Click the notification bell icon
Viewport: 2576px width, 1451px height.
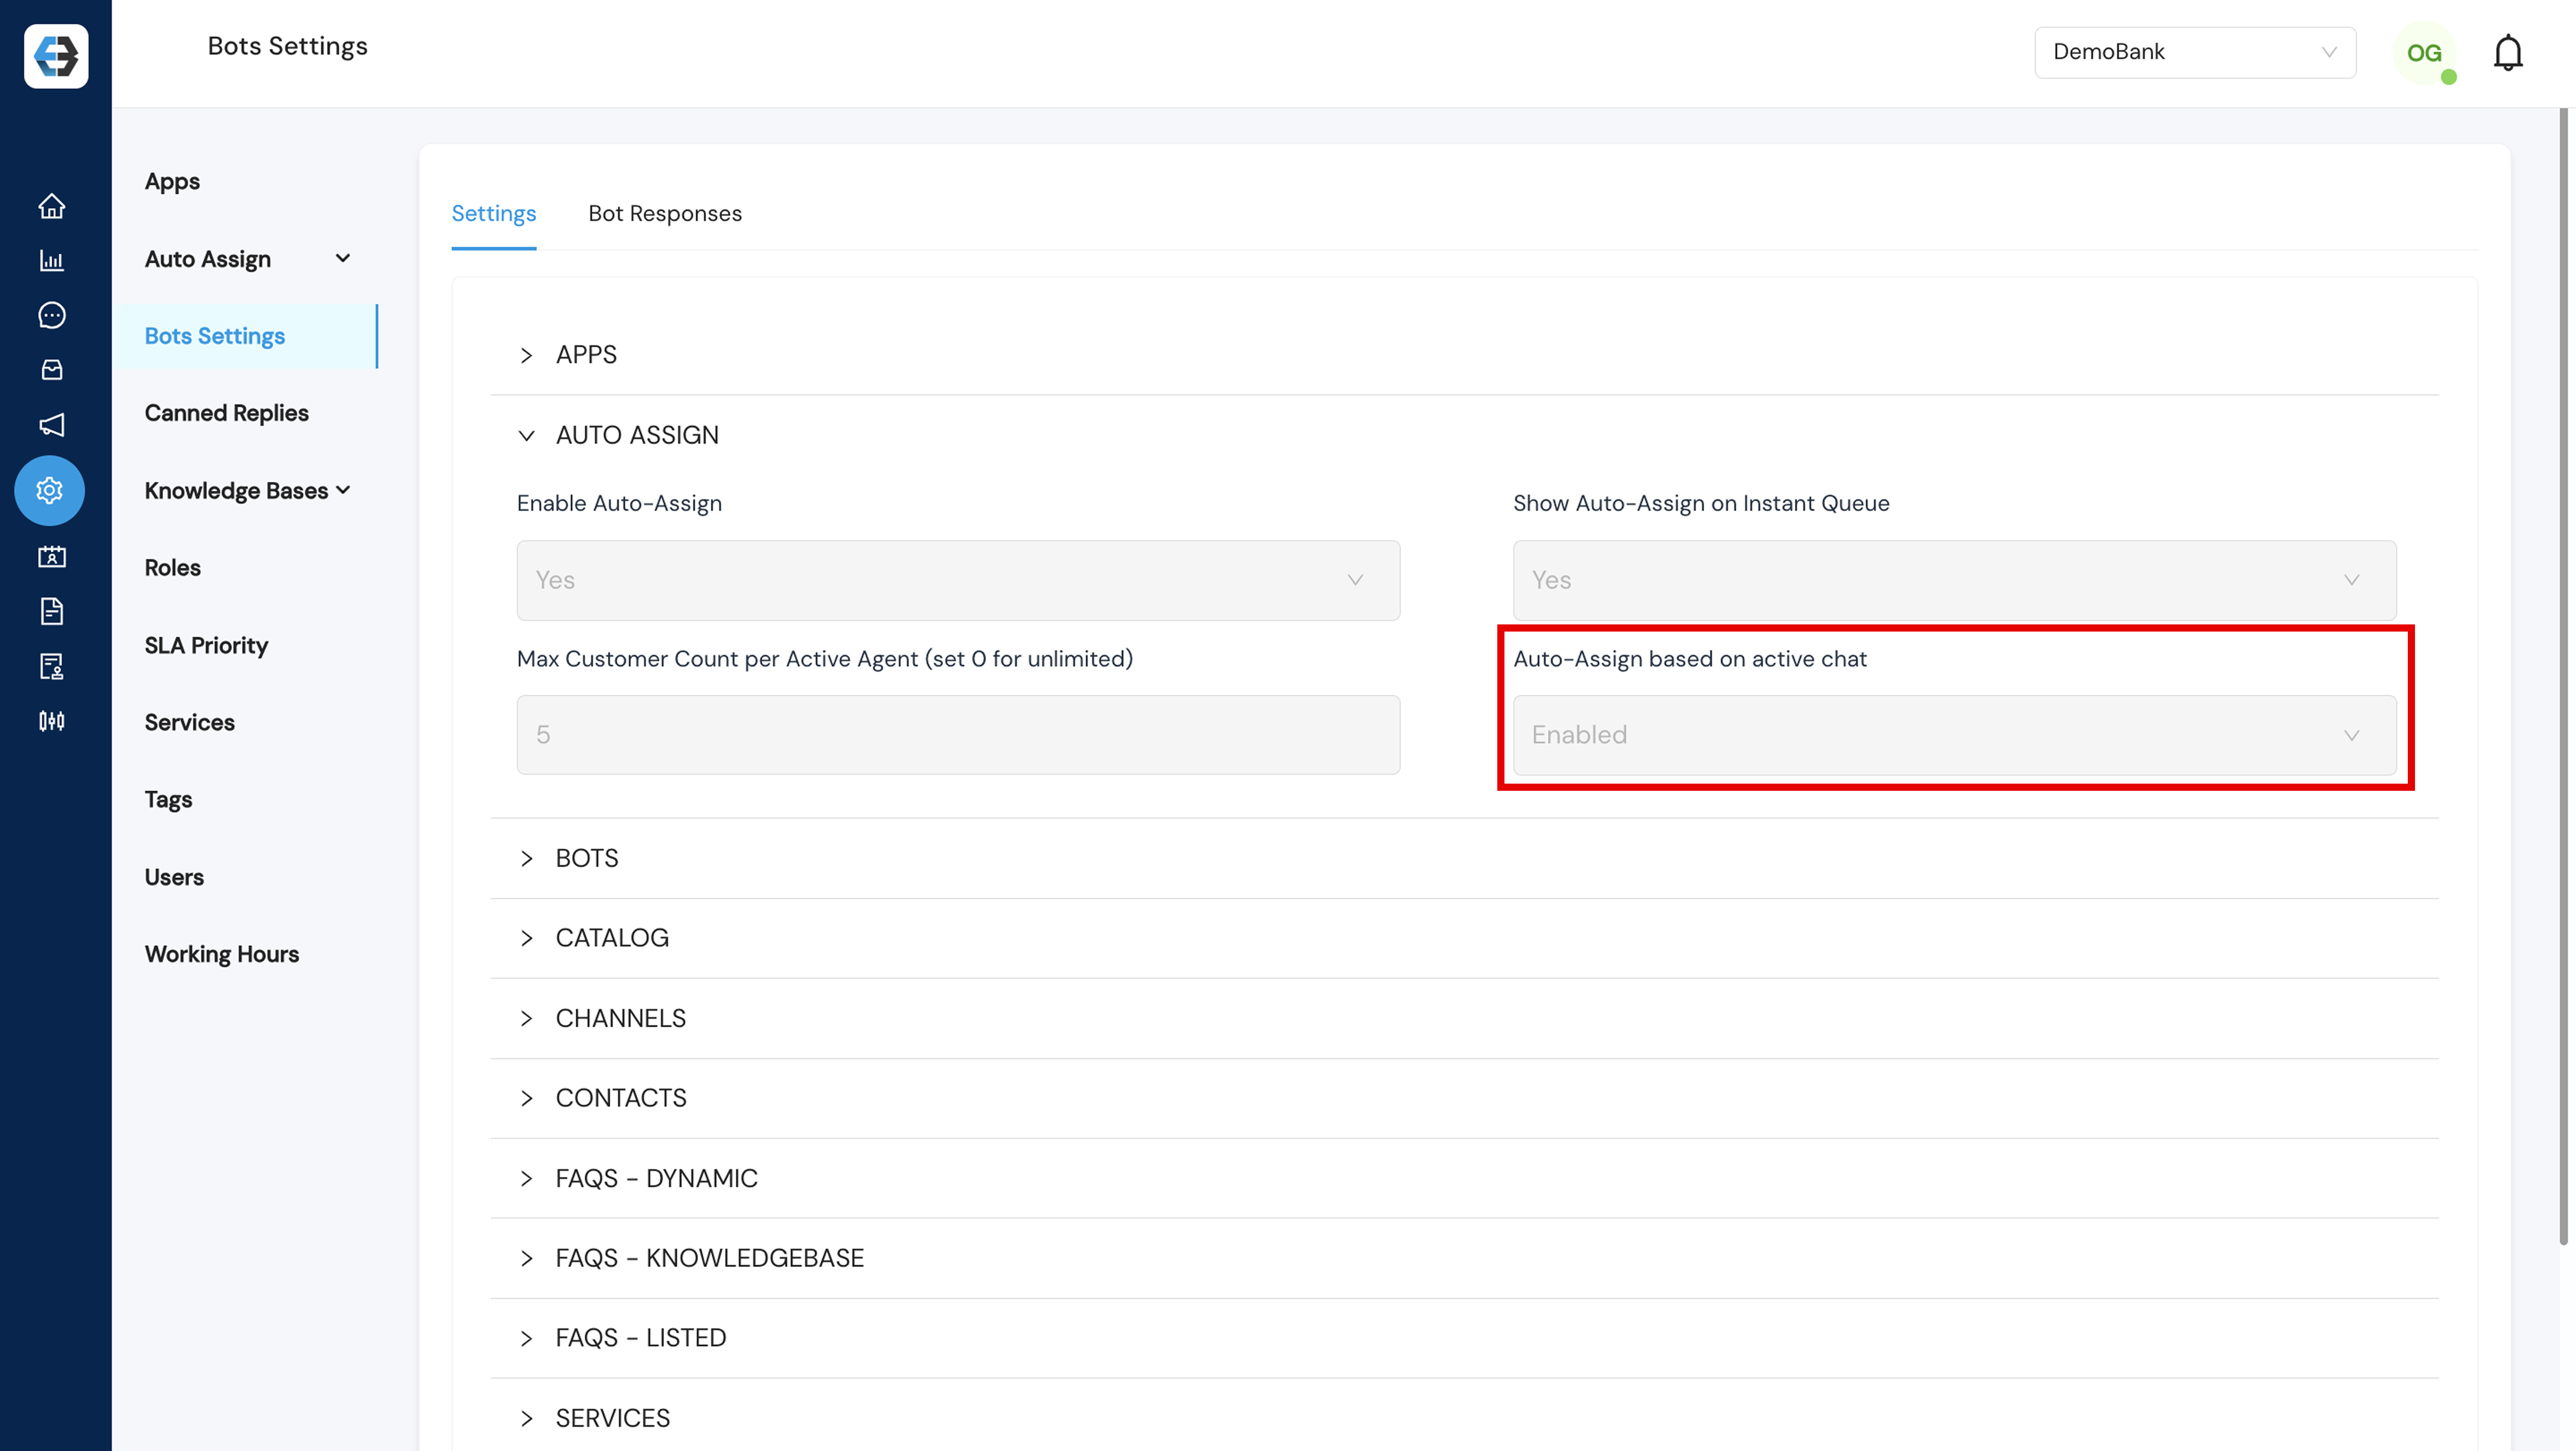pyautogui.click(x=2508, y=53)
